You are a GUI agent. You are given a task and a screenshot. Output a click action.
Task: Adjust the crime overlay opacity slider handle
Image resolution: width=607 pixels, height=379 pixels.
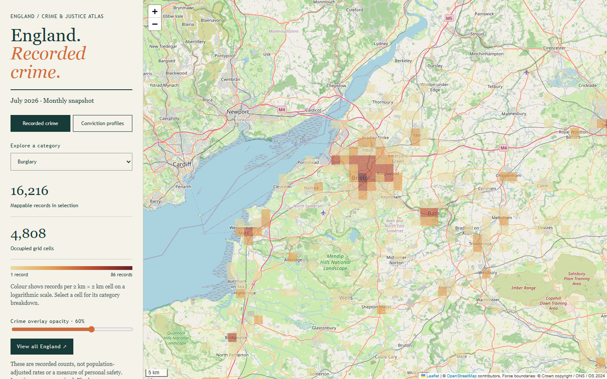click(91, 329)
